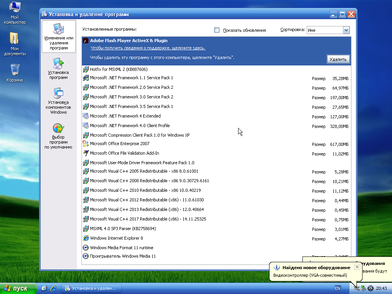Click the Office File Validation Add-In icon

[x=85, y=153]
